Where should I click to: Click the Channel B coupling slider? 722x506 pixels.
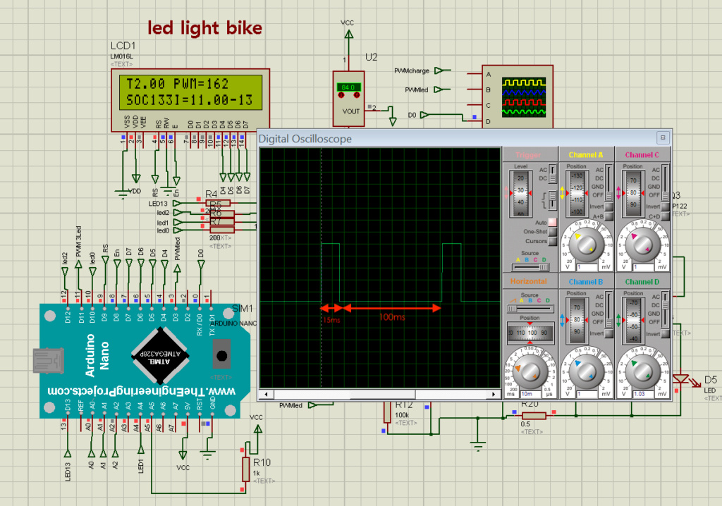pos(608,309)
